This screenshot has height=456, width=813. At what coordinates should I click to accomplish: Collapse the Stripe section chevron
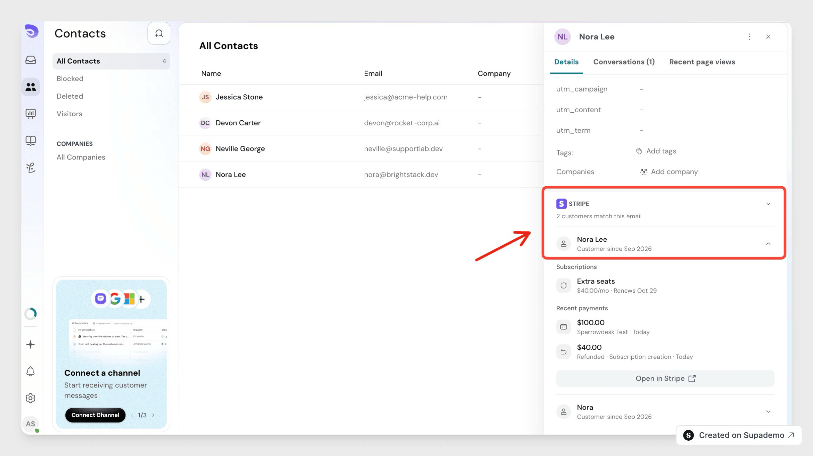pos(768,204)
